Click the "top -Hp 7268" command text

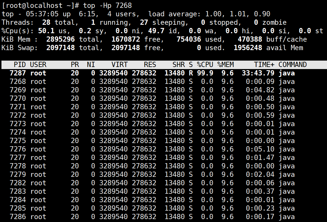pyautogui.click(x=107, y=6)
